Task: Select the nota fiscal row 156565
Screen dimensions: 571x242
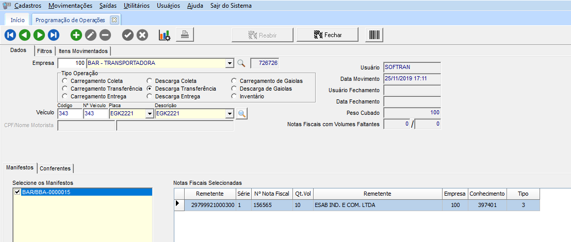Action: click(357, 205)
